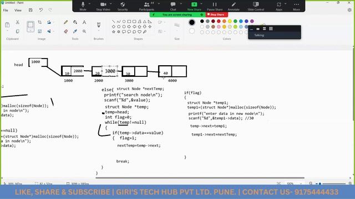This screenshot has width=355, height=199.
Task: Open Paint settings gear icon
Action: point(349,10)
